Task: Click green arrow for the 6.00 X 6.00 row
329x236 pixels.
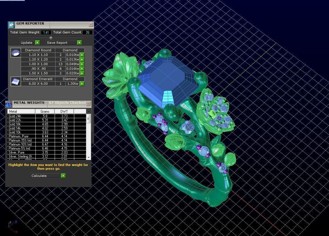Action: click(82, 84)
